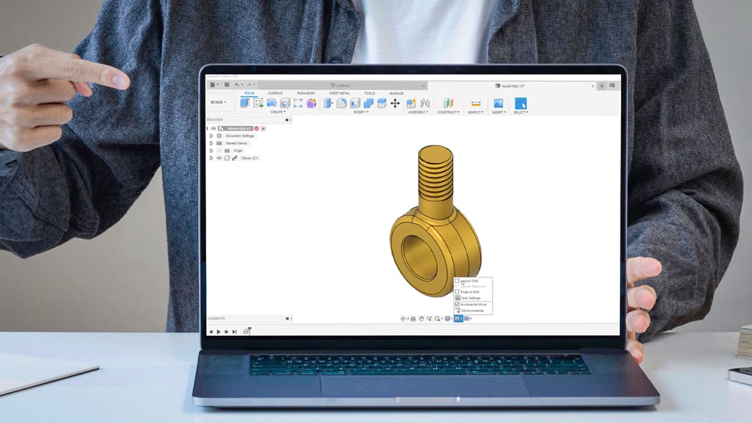Select the Hole tool
The height and width of the screenshot is (423, 752).
285,103
